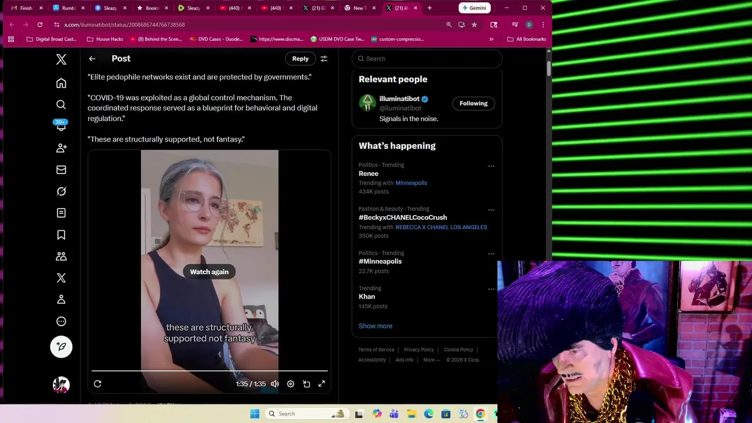Viewport: 752px width, 423px height.
Task: Open REBECCA X CHANEL LOS ANGELES link
Action: point(441,227)
